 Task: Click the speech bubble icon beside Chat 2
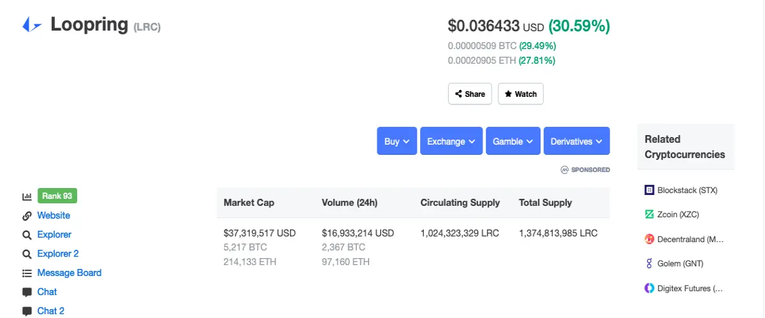[27, 311]
